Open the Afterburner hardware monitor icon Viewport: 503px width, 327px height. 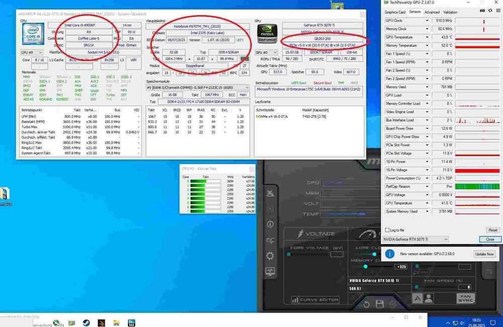(270, 272)
